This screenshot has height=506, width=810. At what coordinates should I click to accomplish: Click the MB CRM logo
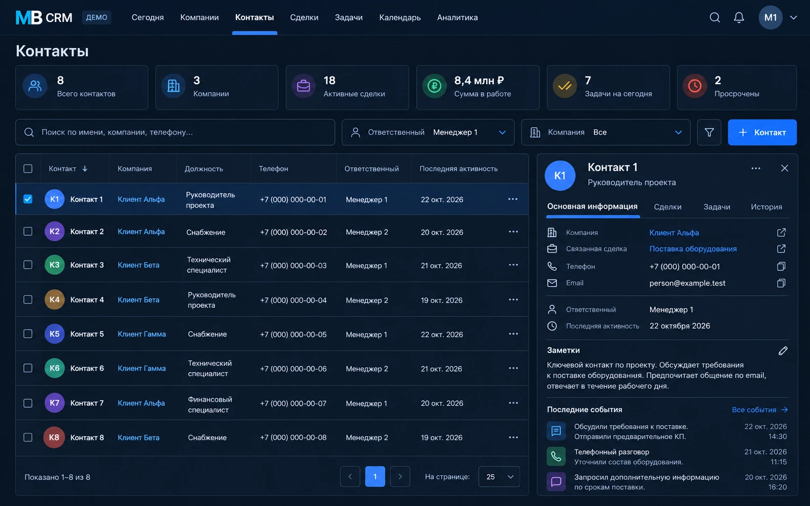(x=44, y=18)
